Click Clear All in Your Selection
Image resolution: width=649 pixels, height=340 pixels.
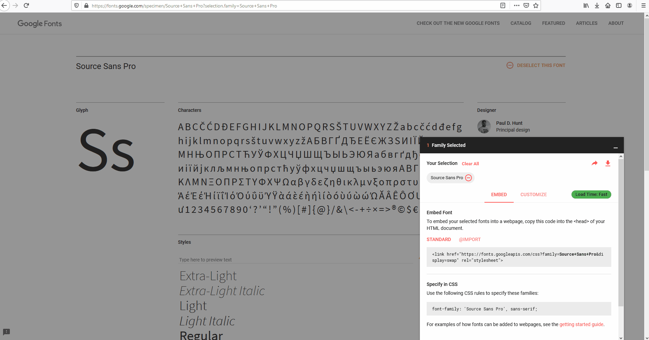pos(470,164)
